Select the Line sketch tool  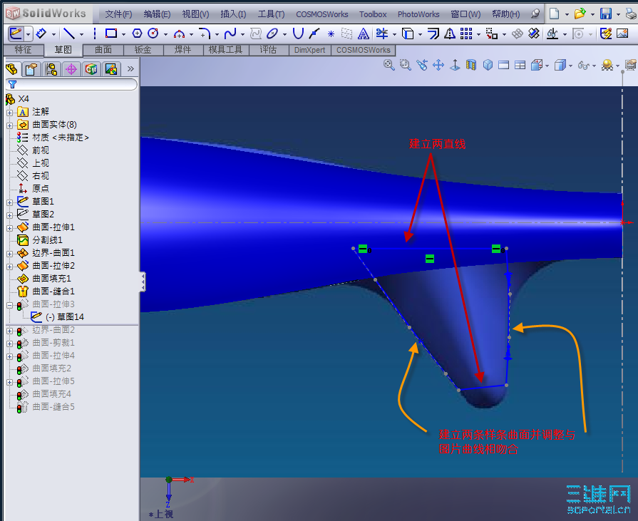tap(70, 33)
